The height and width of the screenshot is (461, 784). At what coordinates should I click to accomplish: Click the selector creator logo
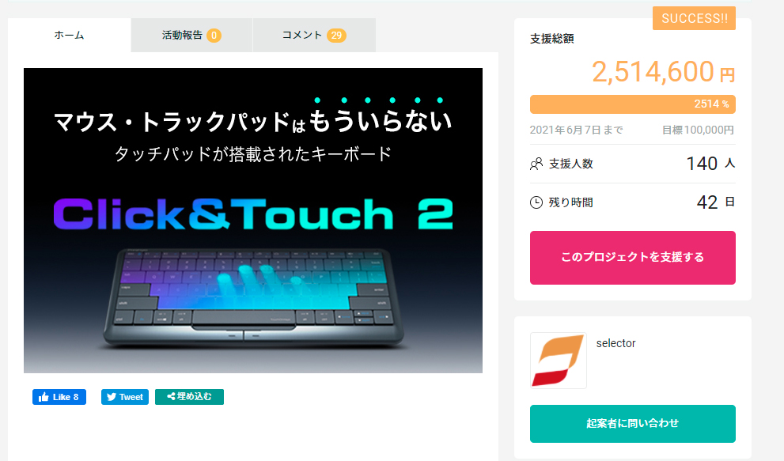tap(558, 361)
